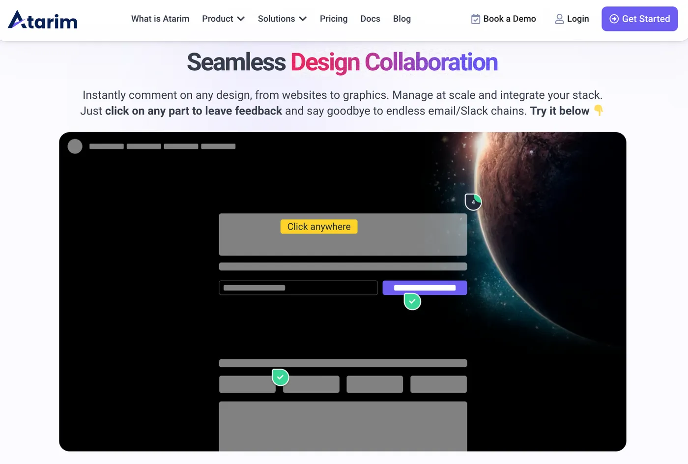The image size is (688, 464).
Task: Click the green checkmark pin under purple button
Action: [412, 301]
